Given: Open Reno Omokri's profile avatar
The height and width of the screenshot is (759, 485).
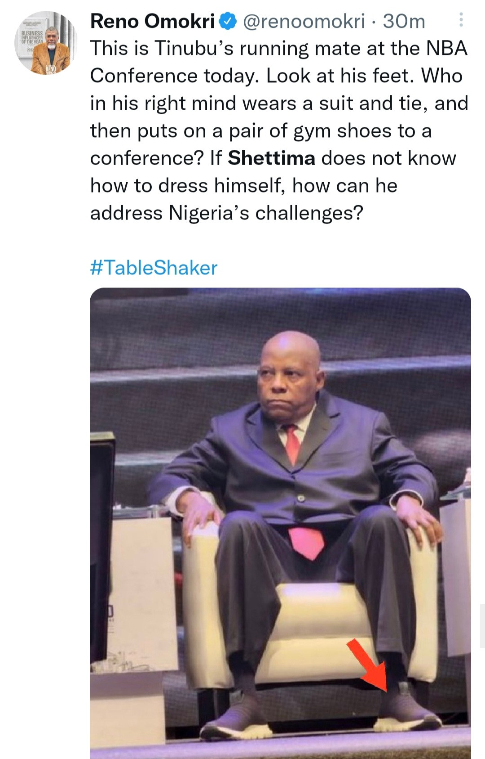Looking at the screenshot, I should (45, 43).
